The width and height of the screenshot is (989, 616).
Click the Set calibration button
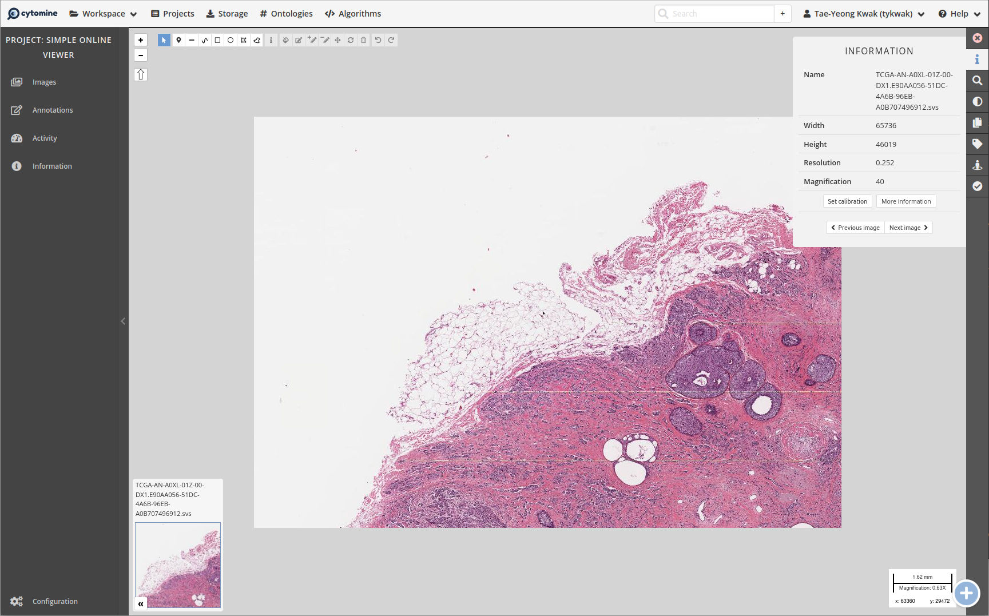[847, 201]
